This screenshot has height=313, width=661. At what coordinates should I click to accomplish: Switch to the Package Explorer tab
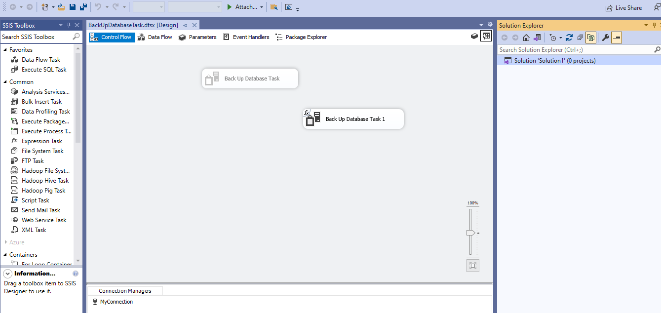coord(301,37)
